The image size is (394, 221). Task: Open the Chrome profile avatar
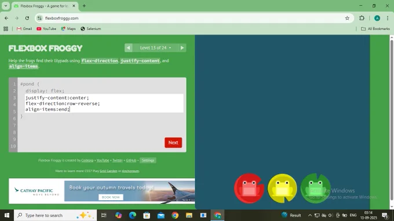(x=377, y=18)
